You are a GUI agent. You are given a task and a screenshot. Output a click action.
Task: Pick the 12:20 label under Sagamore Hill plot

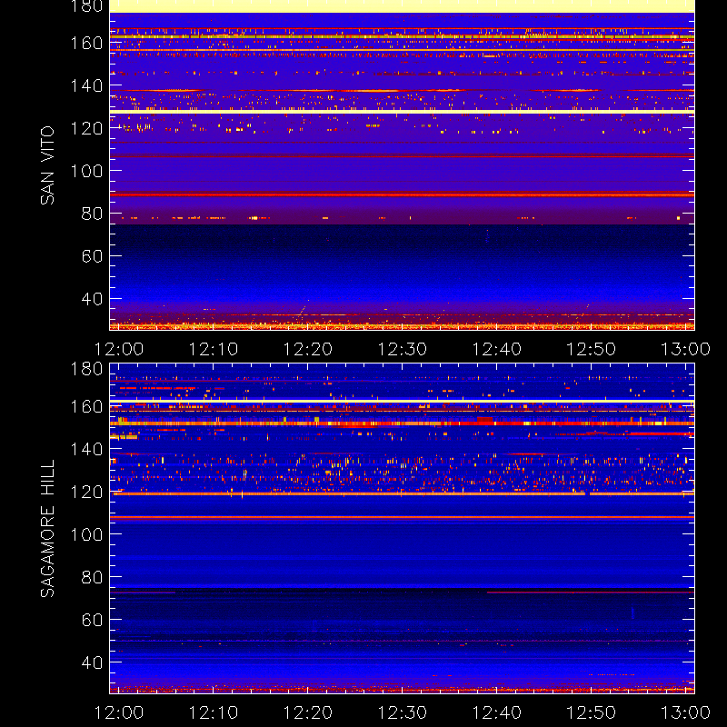308,712
